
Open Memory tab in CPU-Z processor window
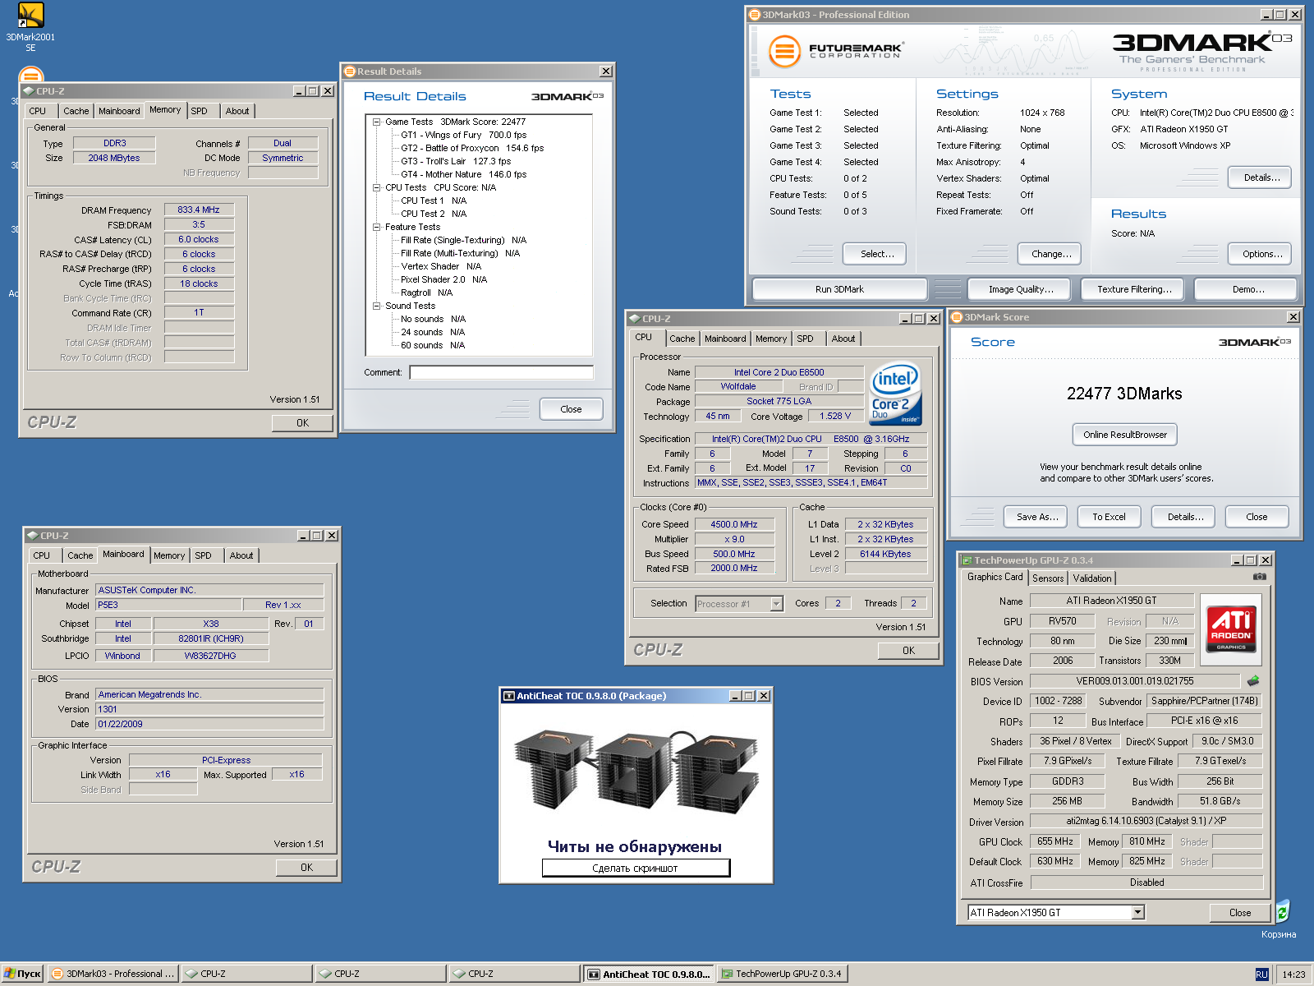click(771, 339)
